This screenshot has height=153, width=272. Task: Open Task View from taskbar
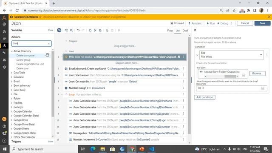[83, 149]
